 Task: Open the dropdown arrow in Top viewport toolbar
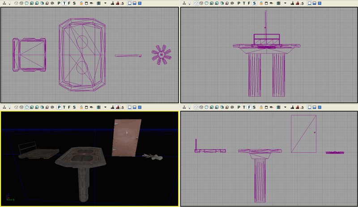click(x=105, y=3)
